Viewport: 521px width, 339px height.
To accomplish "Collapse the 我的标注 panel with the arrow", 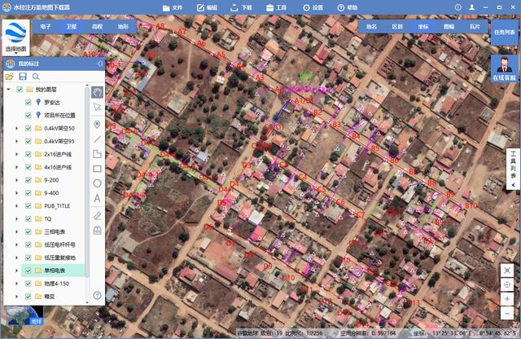I will [x=99, y=64].
